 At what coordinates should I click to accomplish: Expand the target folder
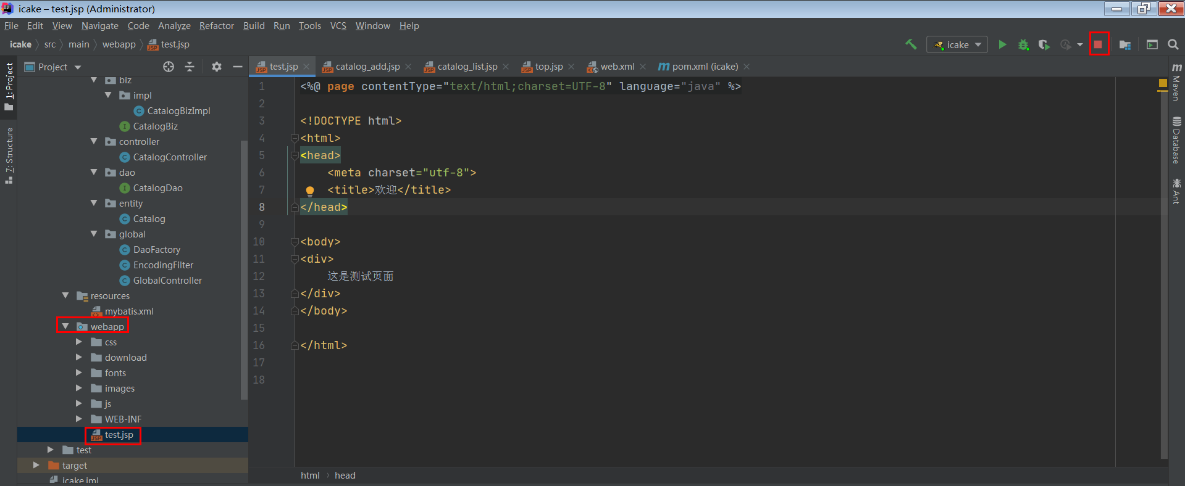point(36,465)
